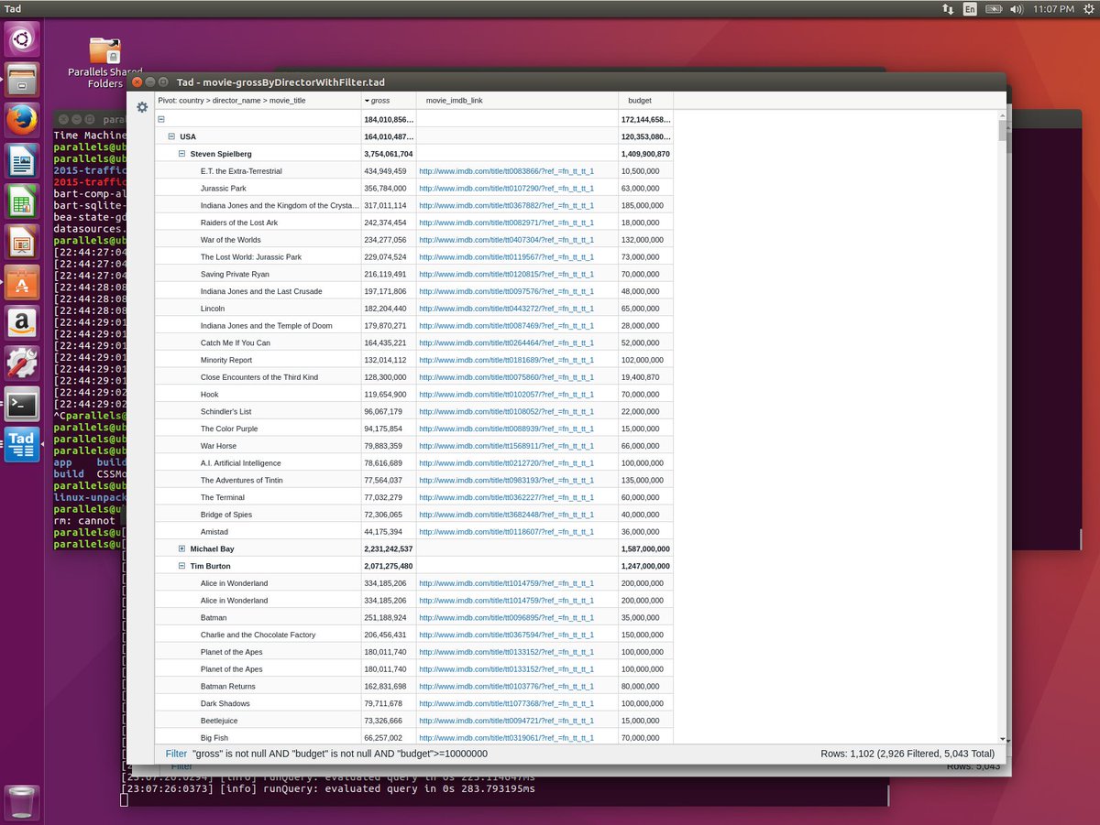Switch to Terminal in the dock
This screenshot has height=825, width=1100.
(22, 404)
